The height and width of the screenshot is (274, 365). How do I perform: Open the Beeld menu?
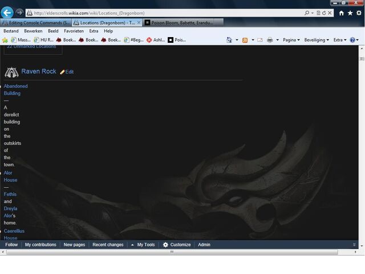[x=53, y=31]
